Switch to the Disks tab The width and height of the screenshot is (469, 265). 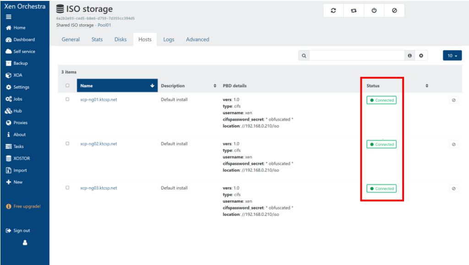pyautogui.click(x=120, y=40)
